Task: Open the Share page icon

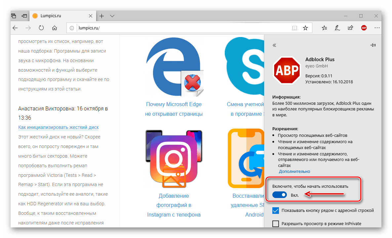Action: [350, 28]
